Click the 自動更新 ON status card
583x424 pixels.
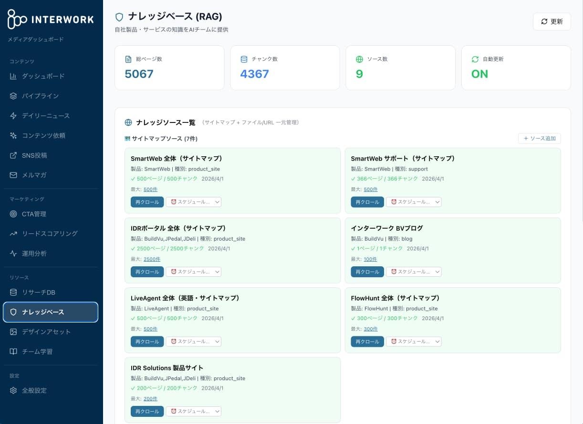click(516, 68)
